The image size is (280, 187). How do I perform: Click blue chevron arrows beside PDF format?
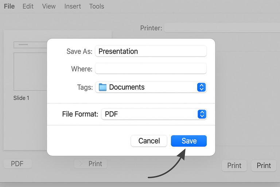[x=202, y=114]
